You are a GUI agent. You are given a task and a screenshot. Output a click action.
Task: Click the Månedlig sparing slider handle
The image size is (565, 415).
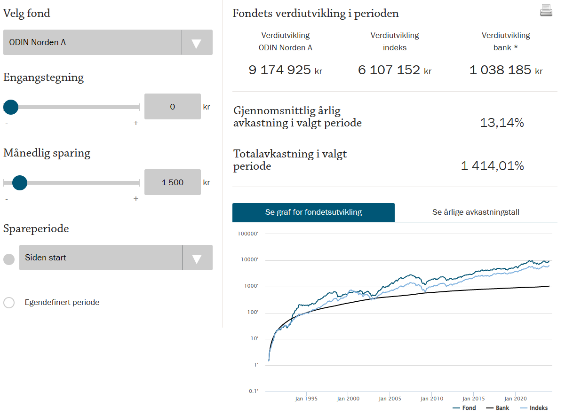[x=20, y=183]
